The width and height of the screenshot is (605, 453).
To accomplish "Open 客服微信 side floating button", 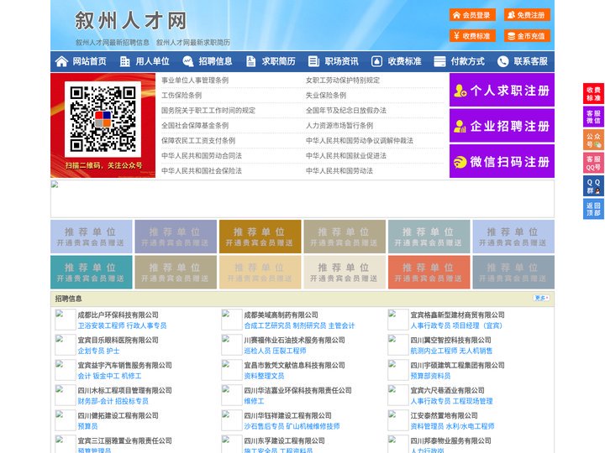I will coord(593,117).
